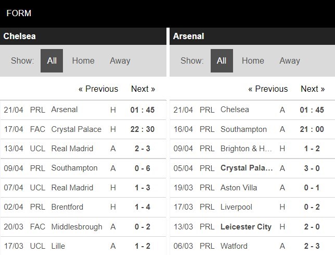
Task: Open Leicester City 2 - 0 result
Action: 252,227
